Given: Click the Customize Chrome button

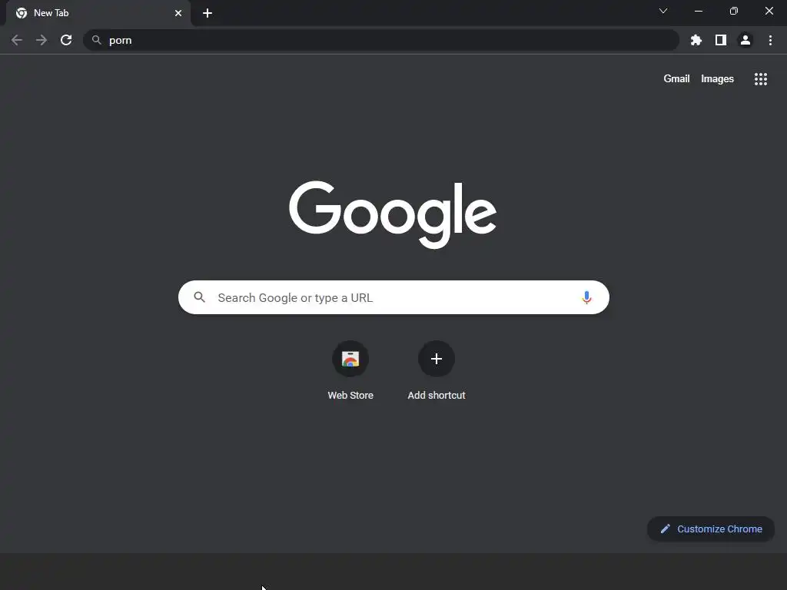Looking at the screenshot, I should pyautogui.click(x=711, y=529).
